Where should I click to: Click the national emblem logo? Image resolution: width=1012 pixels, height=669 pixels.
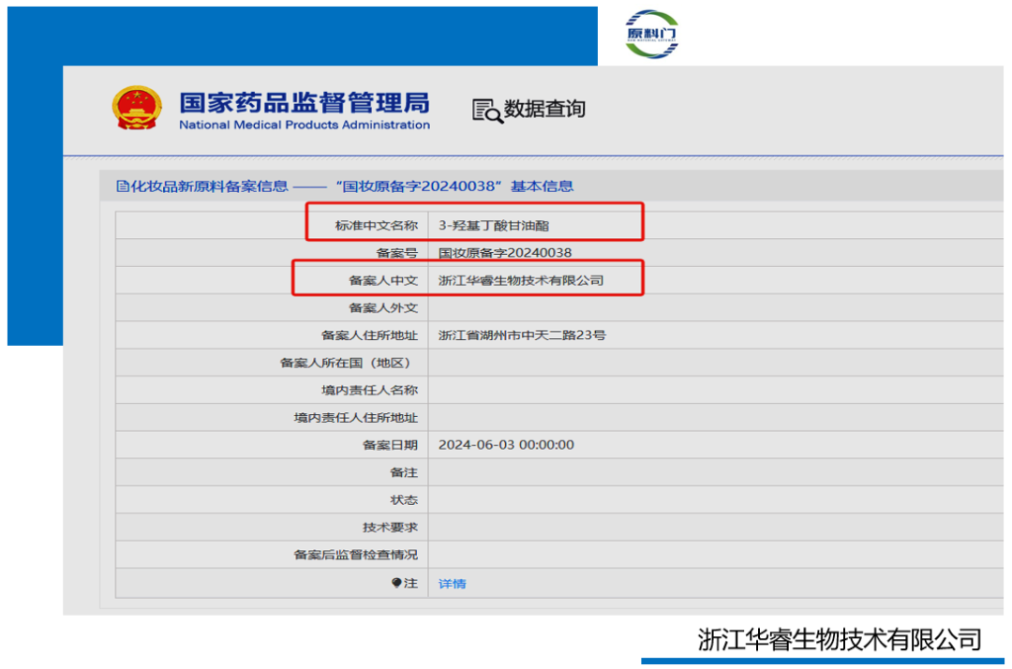pyautogui.click(x=137, y=108)
